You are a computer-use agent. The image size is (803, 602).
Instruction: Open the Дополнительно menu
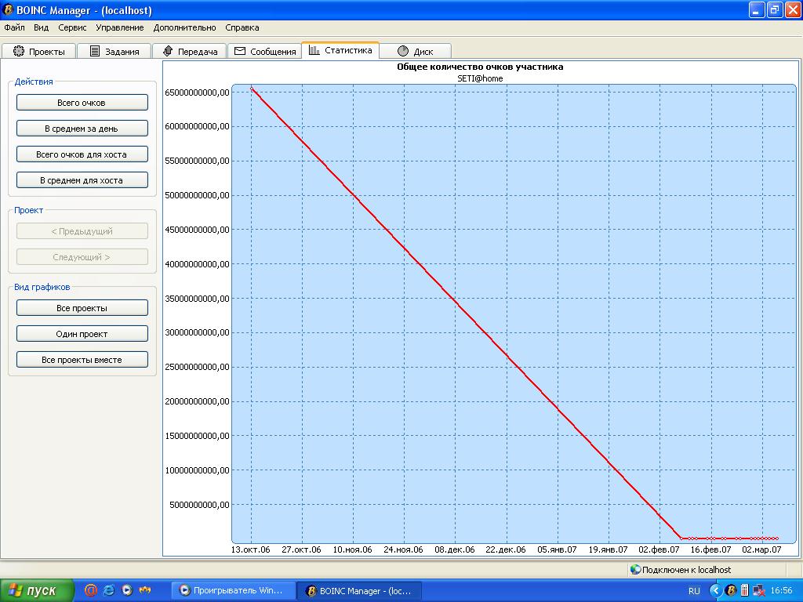click(184, 27)
